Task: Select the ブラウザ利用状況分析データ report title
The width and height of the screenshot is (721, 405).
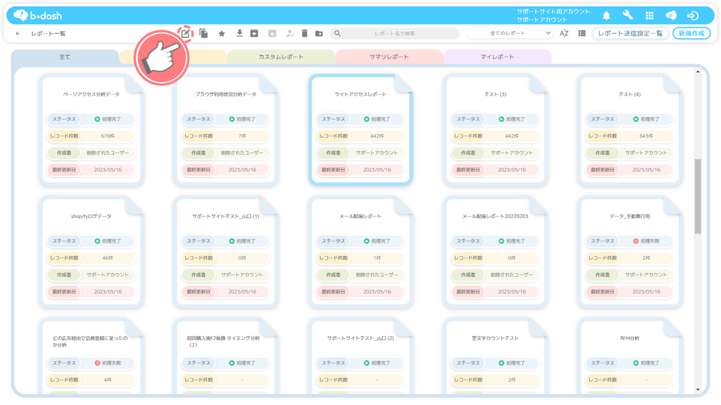Action: pos(226,95)
